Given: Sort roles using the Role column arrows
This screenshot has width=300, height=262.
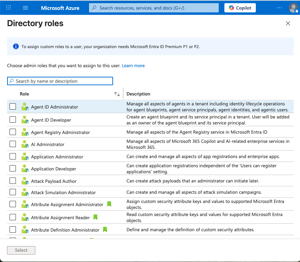Looking at the screenshot, I should [117, 94].
